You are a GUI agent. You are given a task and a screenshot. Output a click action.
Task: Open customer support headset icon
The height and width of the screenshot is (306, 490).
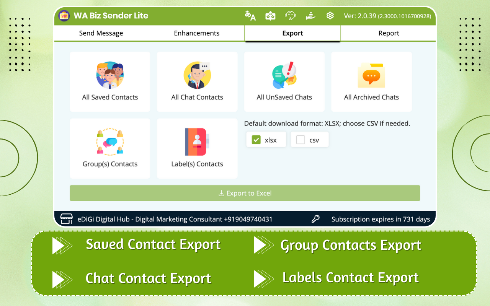[x=290, y=16]
